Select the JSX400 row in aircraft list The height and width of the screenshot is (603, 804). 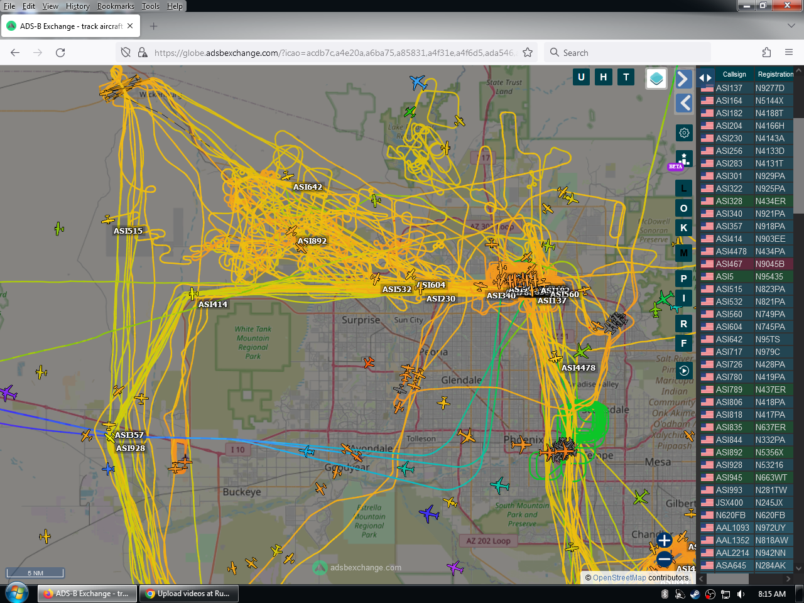click(x=746, y=503)
